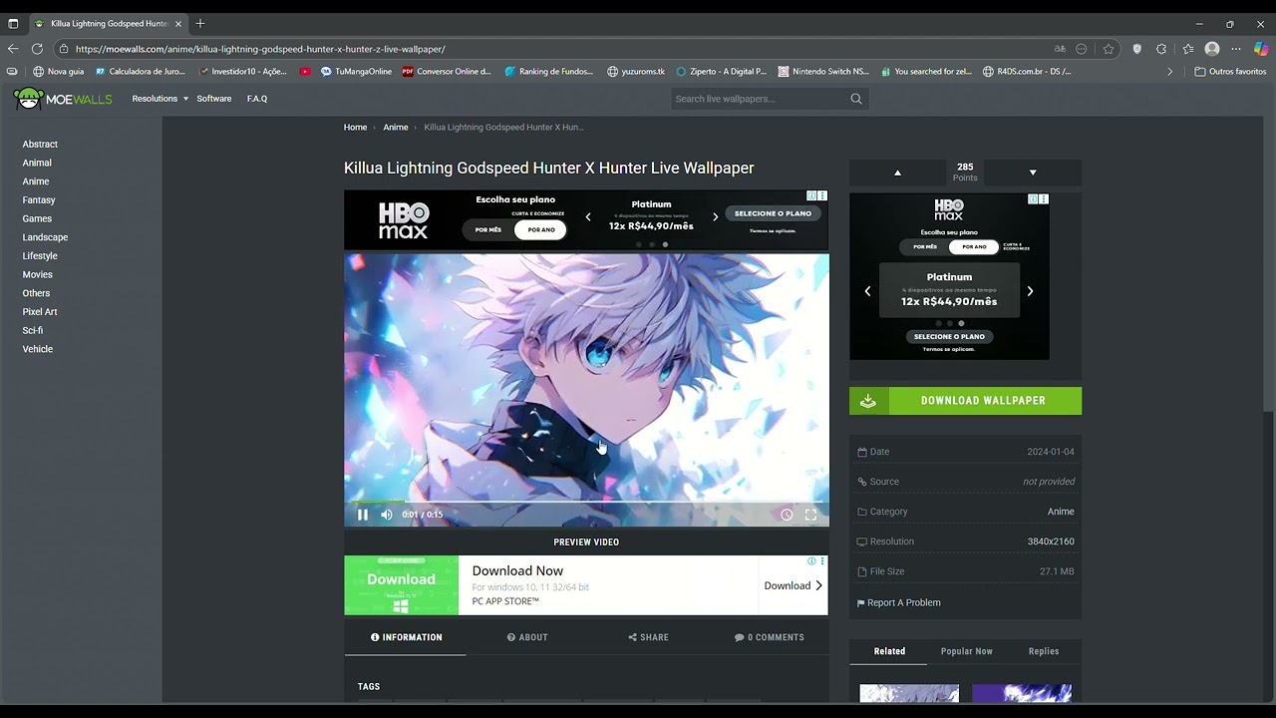The image size is (1276, 718).
Task: Open a new browser tab
Action: pyautogui.click(x=200, y=23)
